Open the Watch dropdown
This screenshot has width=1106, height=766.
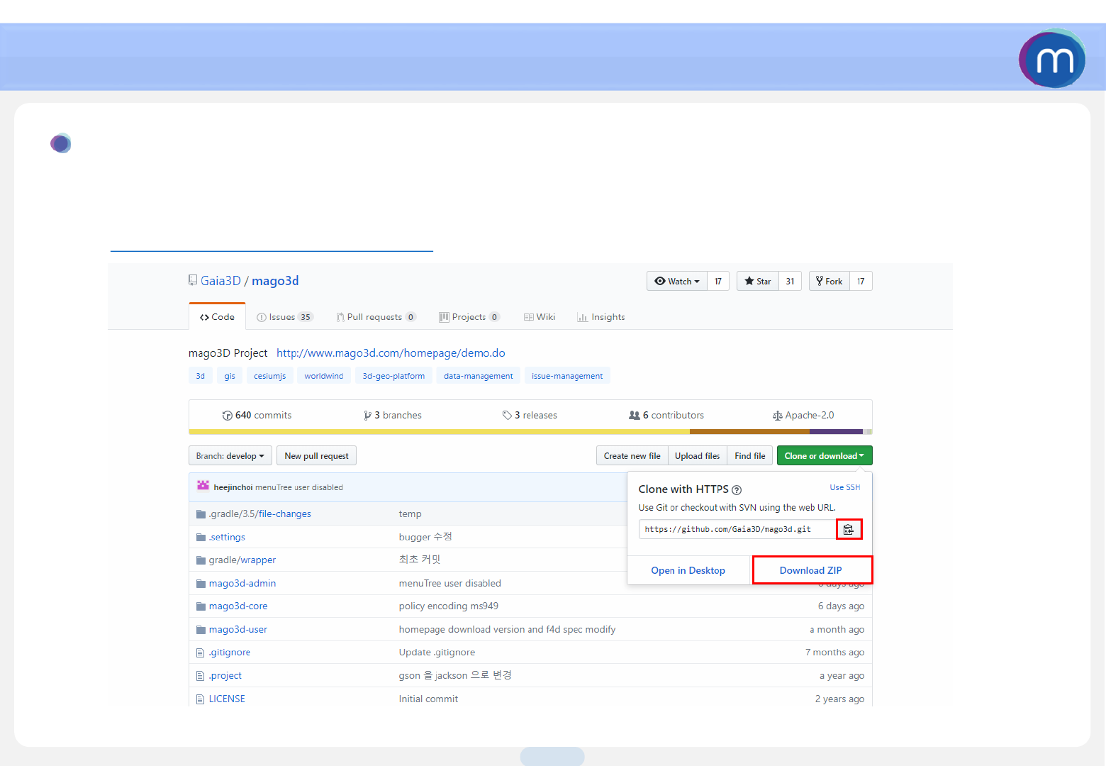point(677,282)
